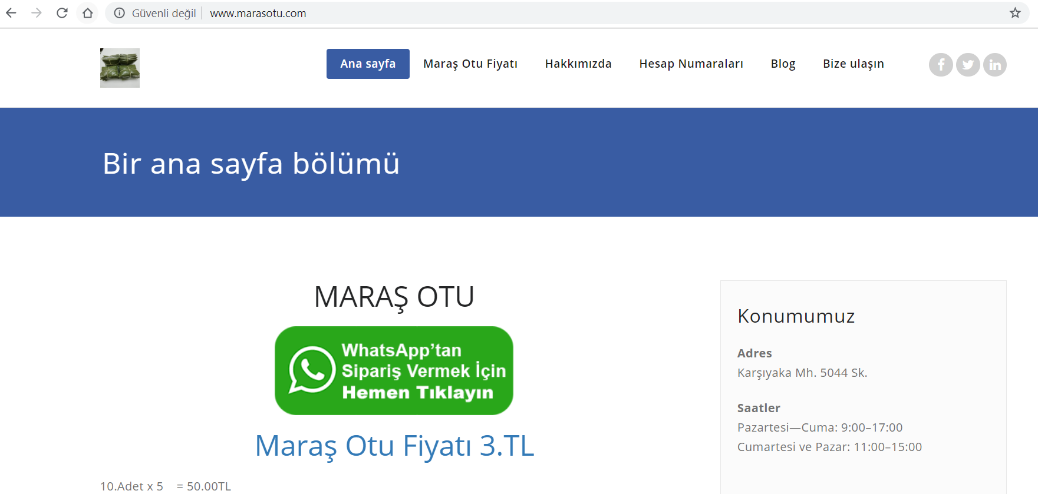View site security info icon
This screenshot has width=1038, height=494.
[x=120, y=13]
